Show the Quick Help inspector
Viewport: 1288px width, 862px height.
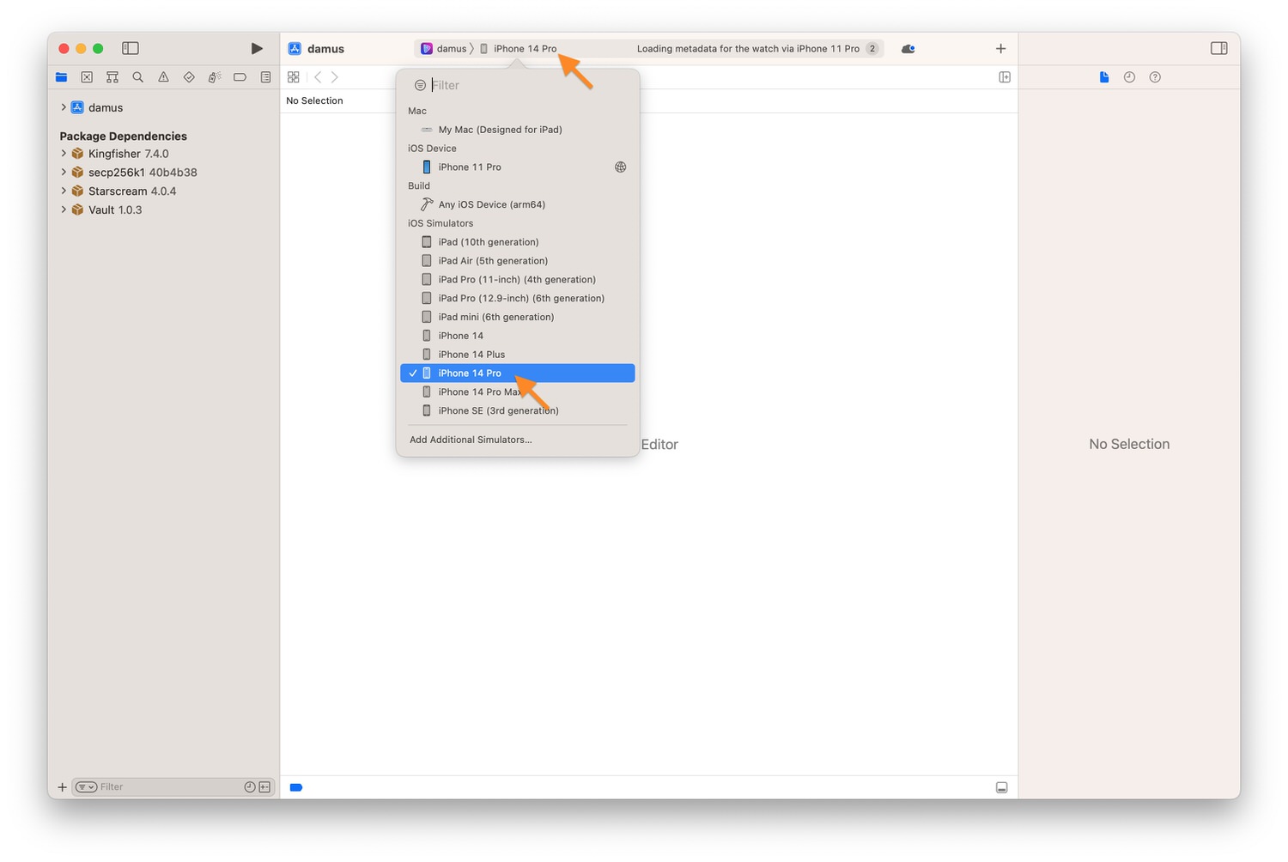(x=1155, y=77)
